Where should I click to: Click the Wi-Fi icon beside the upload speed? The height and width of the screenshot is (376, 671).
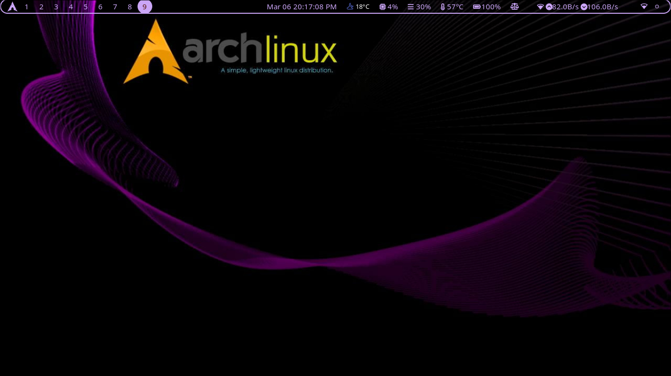click(540, 7)
